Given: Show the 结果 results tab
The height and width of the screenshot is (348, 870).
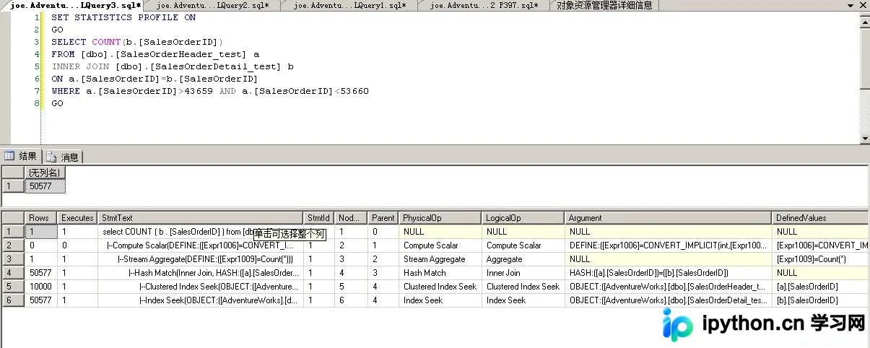Looking at the screenshot, I should 22,156.
